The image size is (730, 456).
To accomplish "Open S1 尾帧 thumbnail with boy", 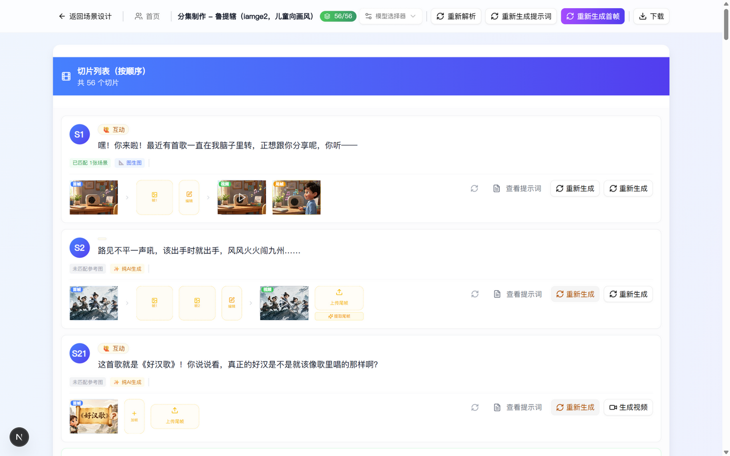I will (297, 197).
